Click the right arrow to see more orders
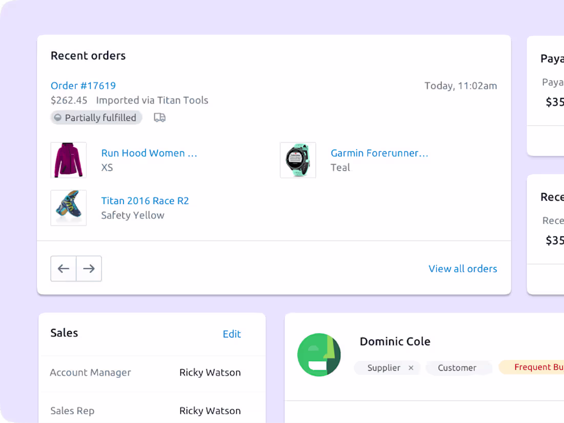 (89, 268)
